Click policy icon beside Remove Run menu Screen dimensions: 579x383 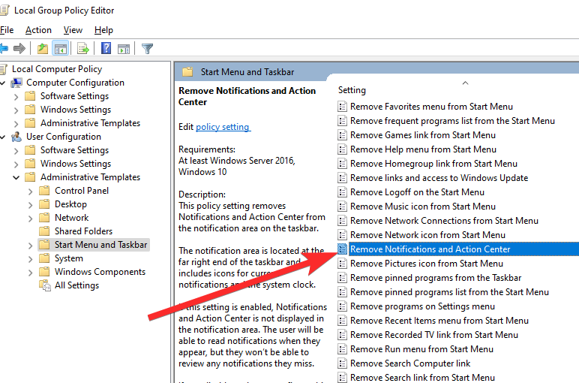[342, 349]
